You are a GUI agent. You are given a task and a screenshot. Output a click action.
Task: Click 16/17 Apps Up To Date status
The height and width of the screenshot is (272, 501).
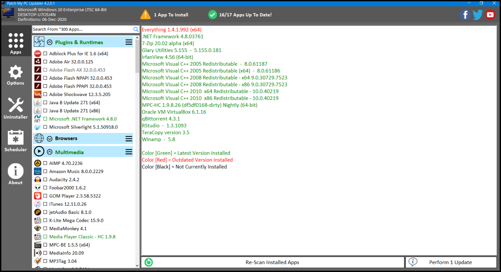240,15
